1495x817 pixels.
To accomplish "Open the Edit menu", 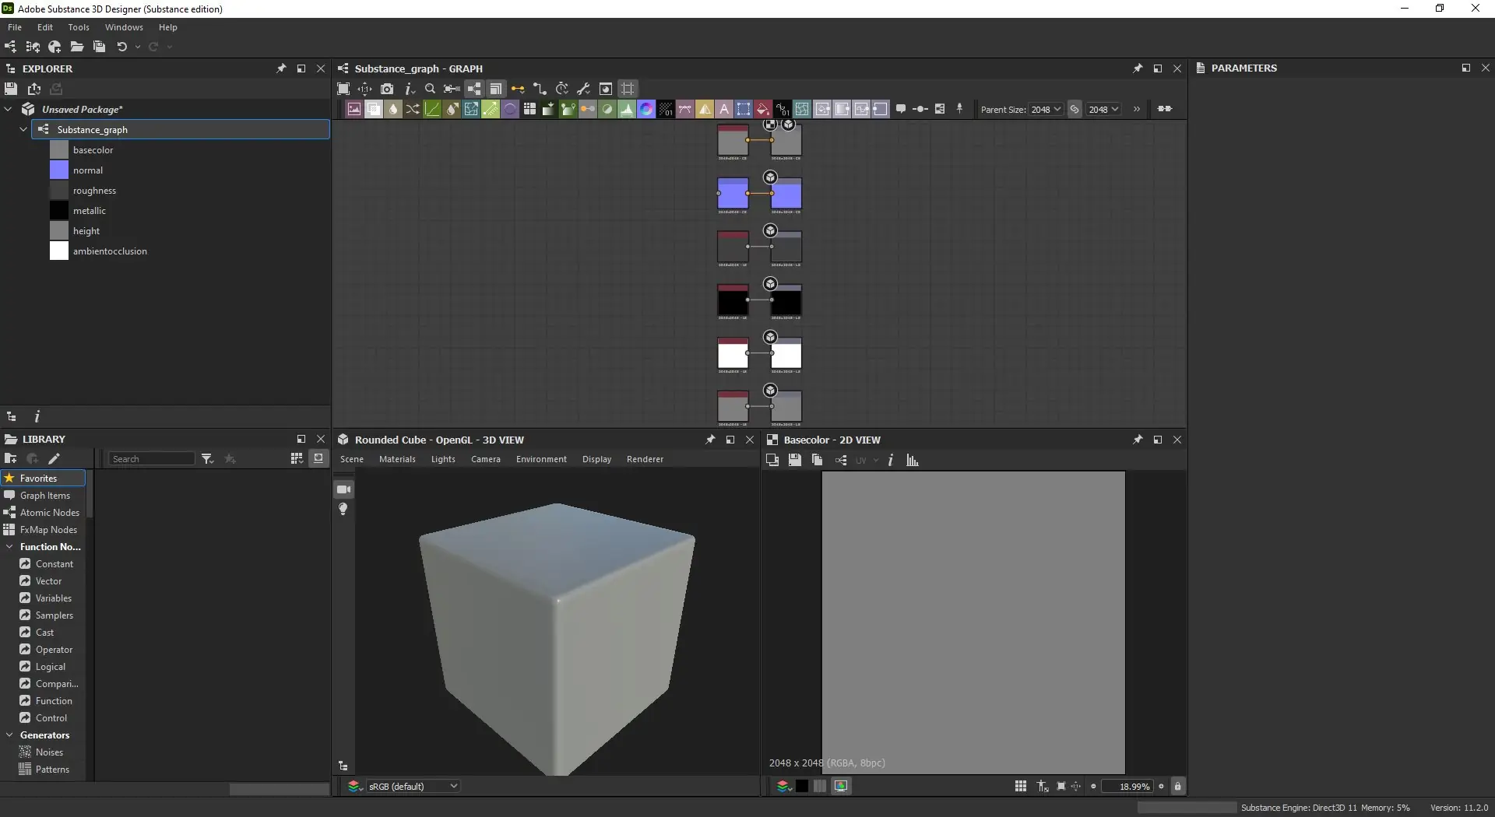I will [45, 27].
